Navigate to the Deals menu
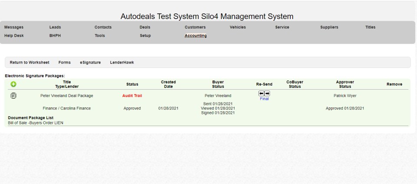Screen dimensions: 417x184 [x=145, y=27]
